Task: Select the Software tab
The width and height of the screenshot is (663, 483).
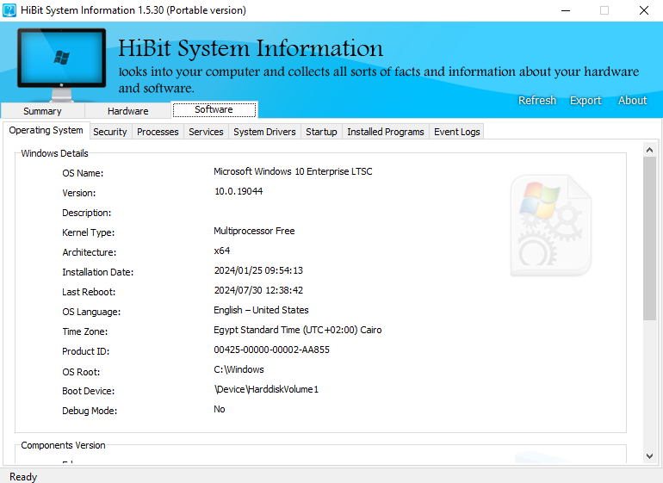Action: (214, 109)
